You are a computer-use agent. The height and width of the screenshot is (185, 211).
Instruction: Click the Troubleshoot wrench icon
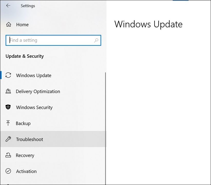coord(8,139)
